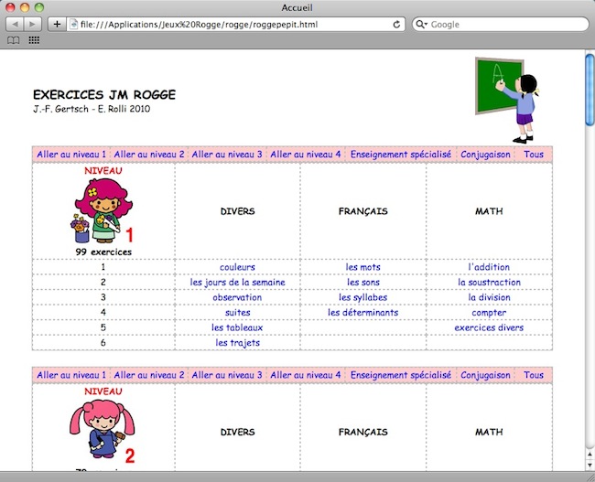
Task: Click the Niveau 1 girl with flowers image
Action: (98, 210)
